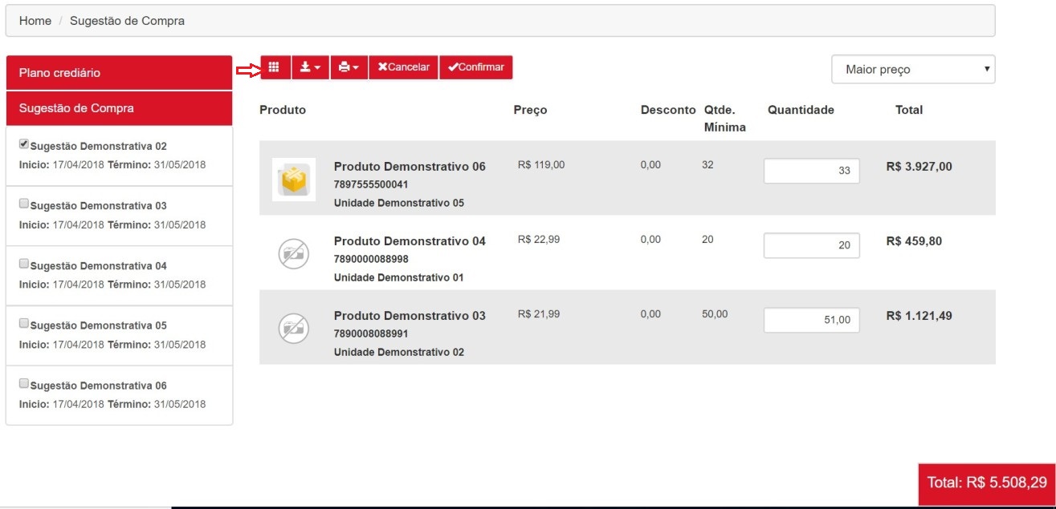Click the Sugestão Demonstrativa 06 label

coord(98,386)
